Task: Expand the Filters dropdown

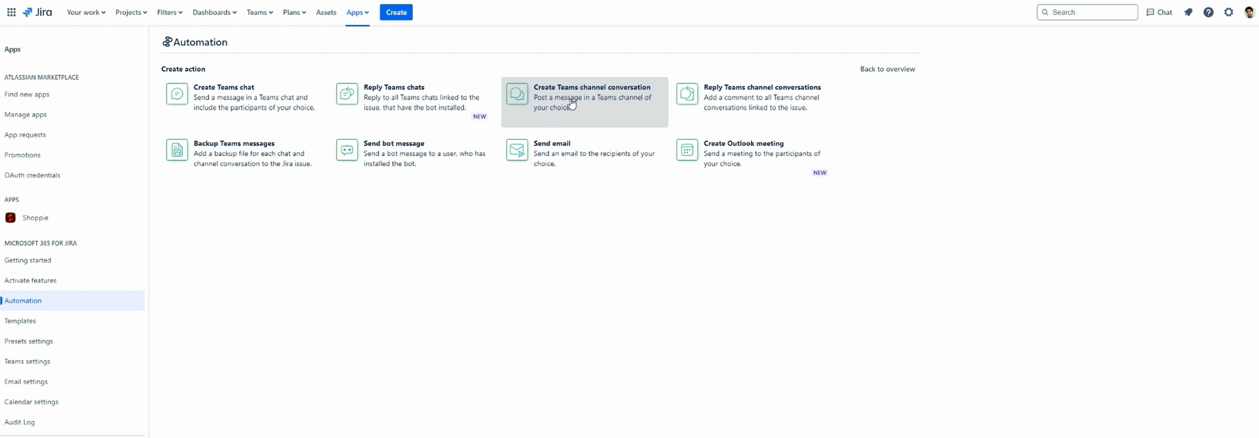Action: click(169, 12)
